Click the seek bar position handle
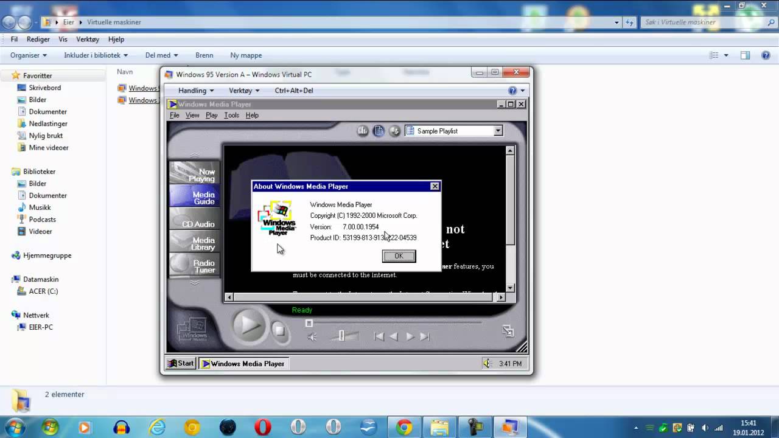This screenshot has width=779, height=438. [309, 324]
